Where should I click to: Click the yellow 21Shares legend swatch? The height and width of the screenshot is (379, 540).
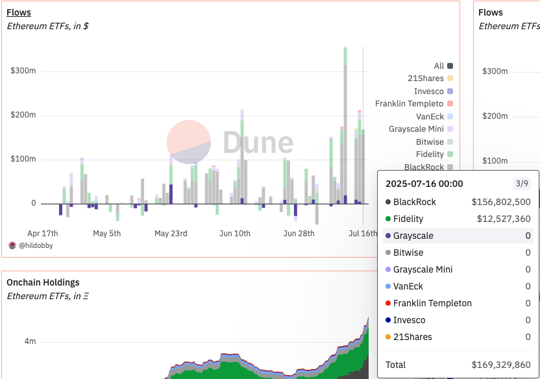coord(450,79)
